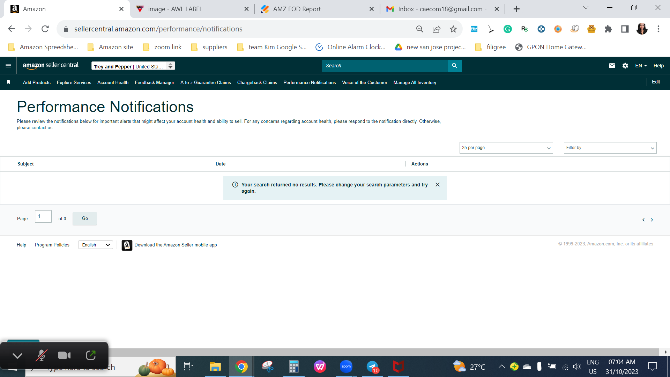Viewport: 670px width, 377px height.
Task: Open Help in the top header
Action: click(x=658, y=66)
